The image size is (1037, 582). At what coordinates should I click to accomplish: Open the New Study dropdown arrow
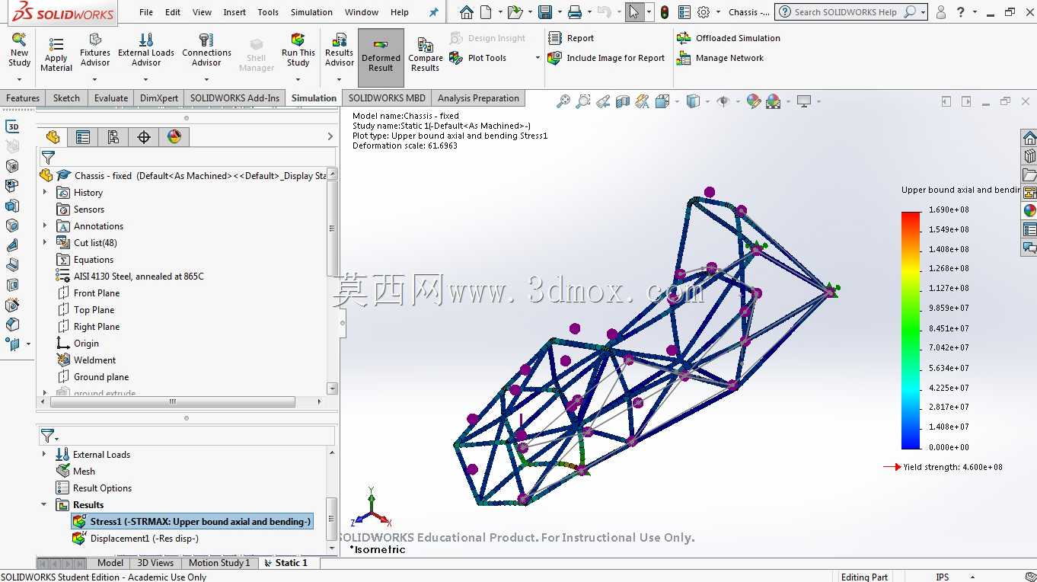[x=19, y=78]
